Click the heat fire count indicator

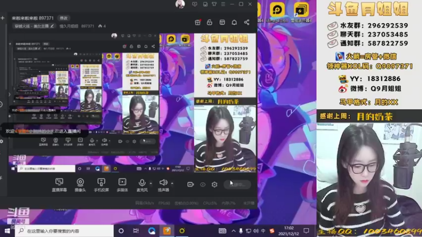coord(102,26)
